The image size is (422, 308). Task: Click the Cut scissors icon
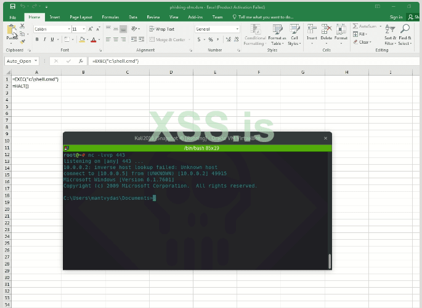22,26
